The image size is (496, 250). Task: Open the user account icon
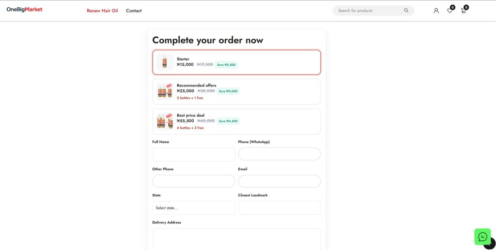click(436, 11)
